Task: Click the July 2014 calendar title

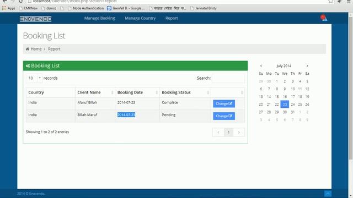Action: 284,66
